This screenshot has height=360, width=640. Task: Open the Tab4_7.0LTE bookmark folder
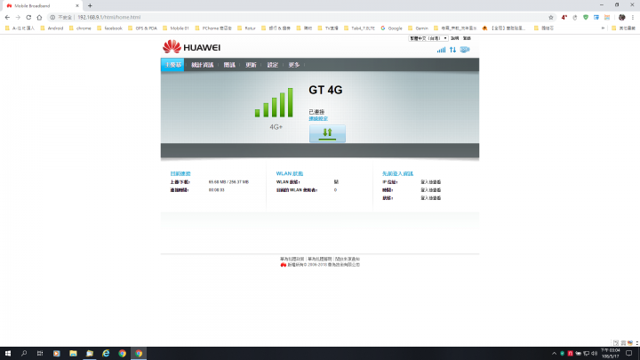360,28
